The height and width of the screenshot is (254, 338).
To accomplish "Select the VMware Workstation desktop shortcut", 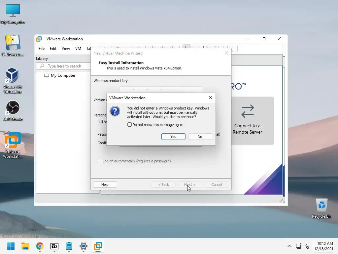I will (13, 146).
